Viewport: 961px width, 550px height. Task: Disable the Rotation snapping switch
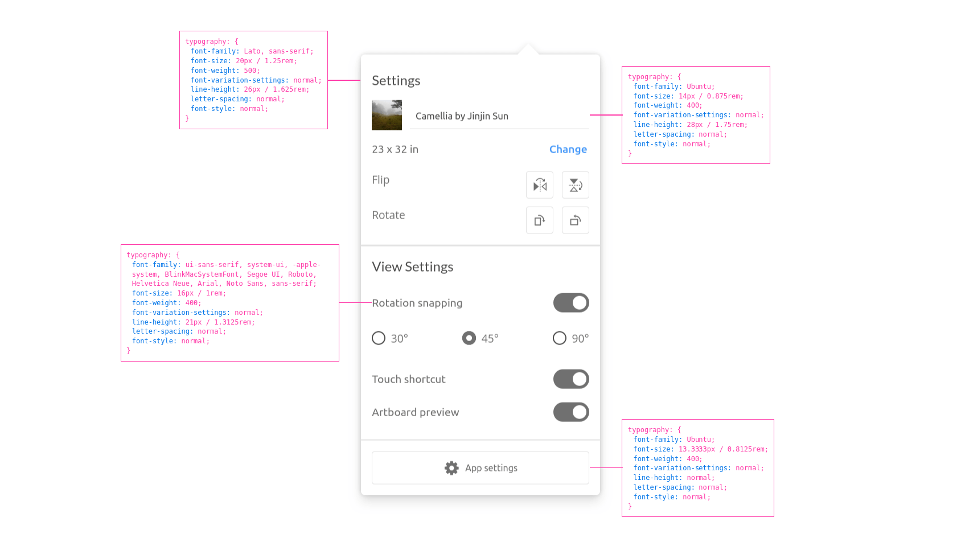571,303
